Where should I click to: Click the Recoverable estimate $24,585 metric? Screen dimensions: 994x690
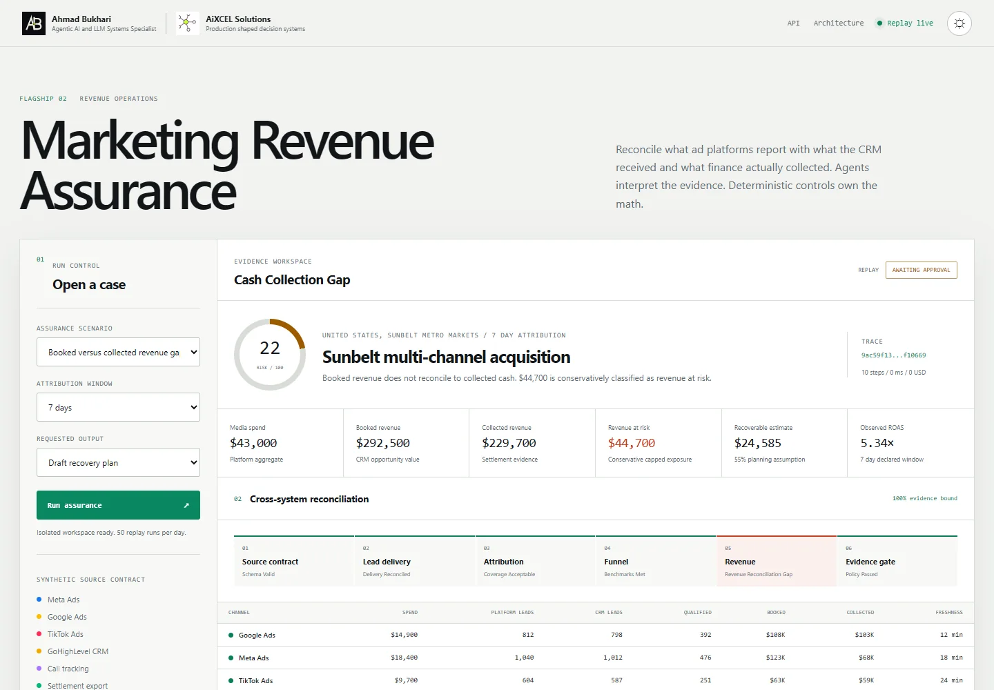click(784, 443)
